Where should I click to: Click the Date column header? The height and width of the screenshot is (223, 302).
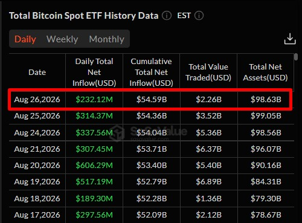(37, 72)
